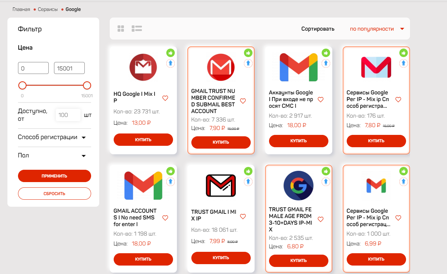Viewport: 447px width, 274px height.
Task: Toggle heart on Сервисы Google 1 000 шт. card
Action: point(398,218)
